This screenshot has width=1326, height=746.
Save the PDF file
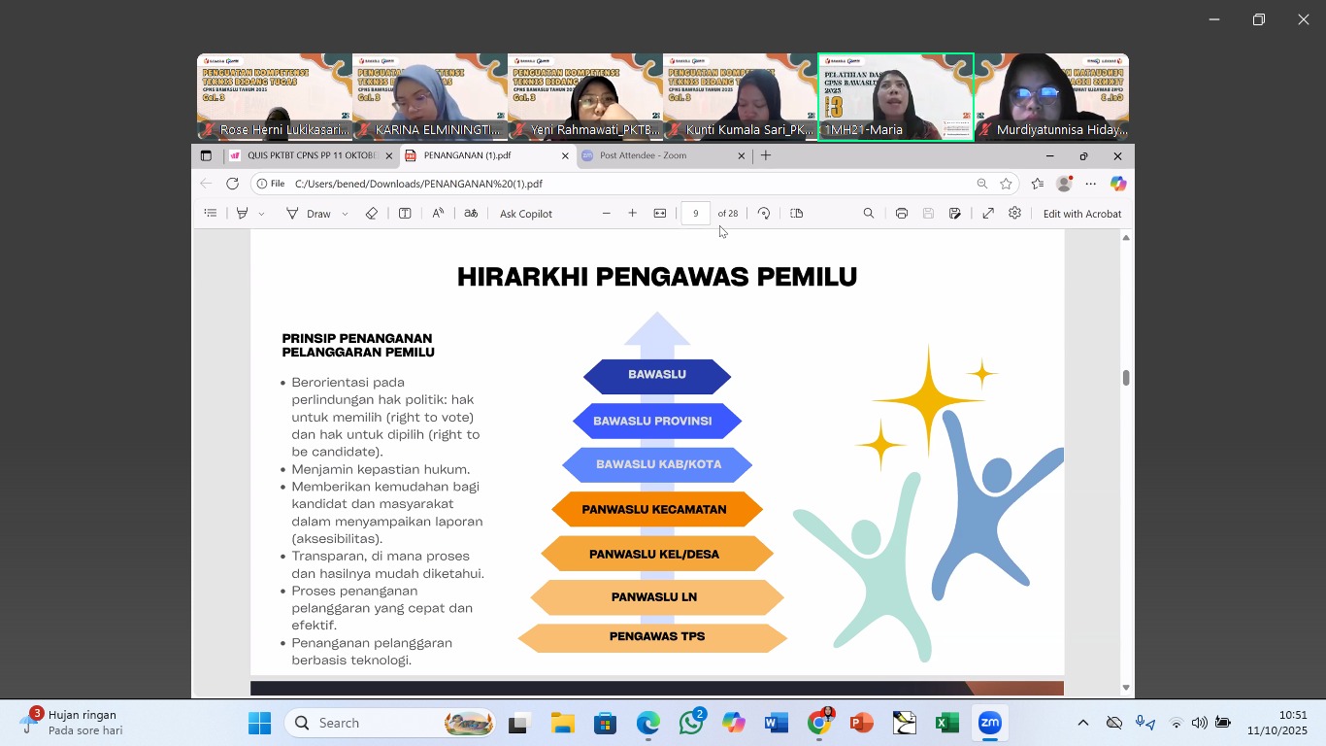927,213
